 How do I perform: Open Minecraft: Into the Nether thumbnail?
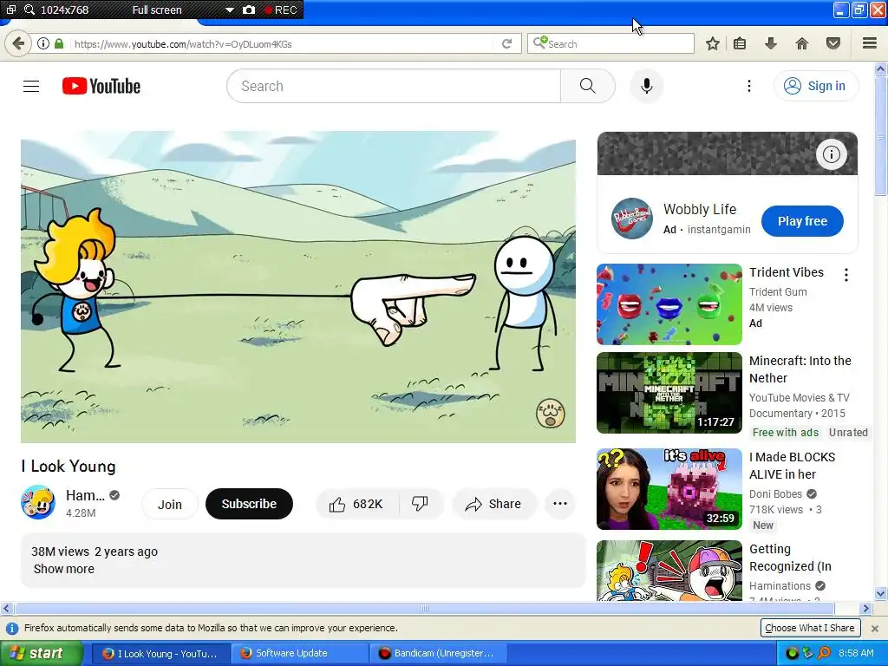point(669,393)
